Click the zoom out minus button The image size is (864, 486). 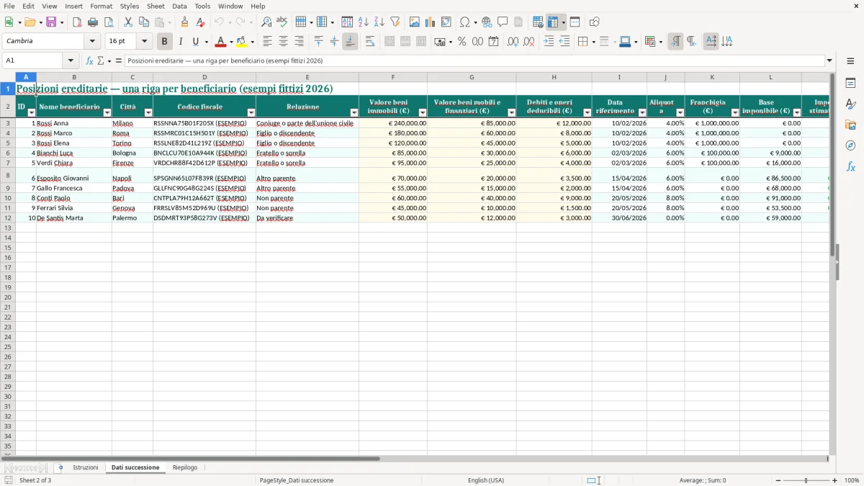pos(778,480)
